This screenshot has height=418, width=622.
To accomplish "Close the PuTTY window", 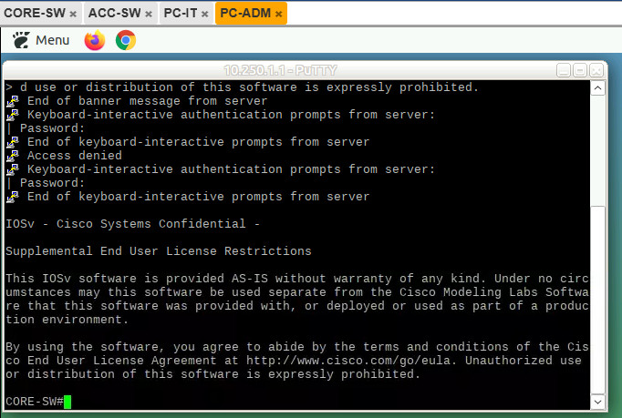I will click(596, 70).
